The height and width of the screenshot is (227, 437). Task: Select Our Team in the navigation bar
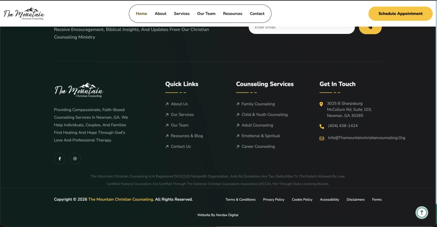[206, 13]
